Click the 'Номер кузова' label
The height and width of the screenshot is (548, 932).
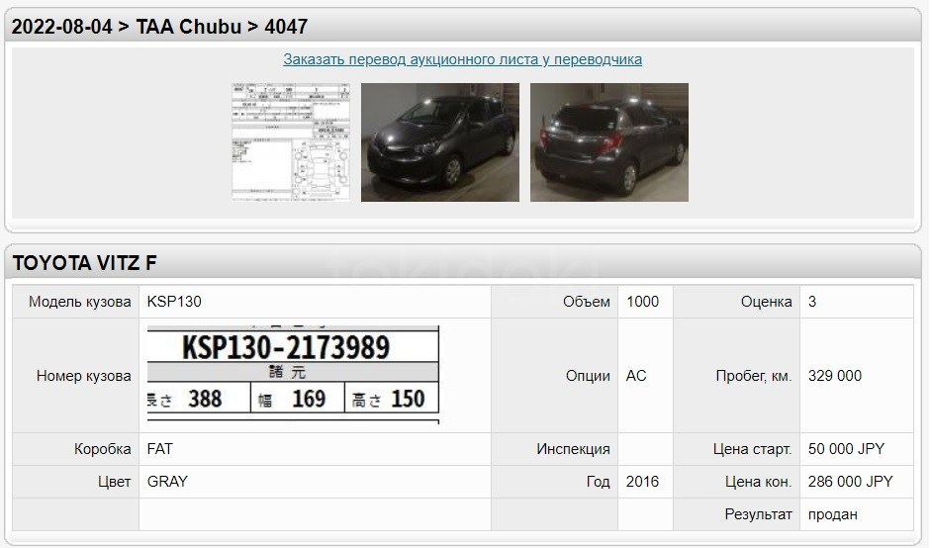pos(84,376)
